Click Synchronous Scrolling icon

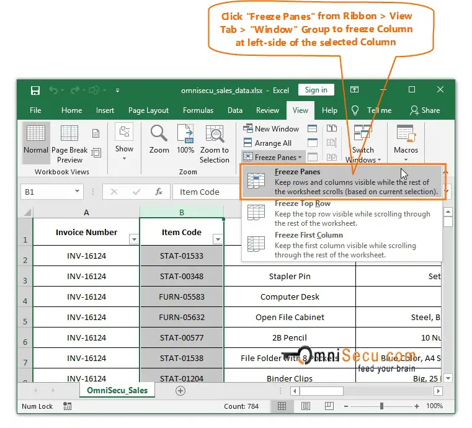[x=332, y=143]
